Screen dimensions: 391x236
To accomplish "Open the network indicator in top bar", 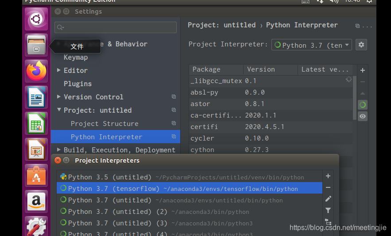I will [x=320, y=1].
